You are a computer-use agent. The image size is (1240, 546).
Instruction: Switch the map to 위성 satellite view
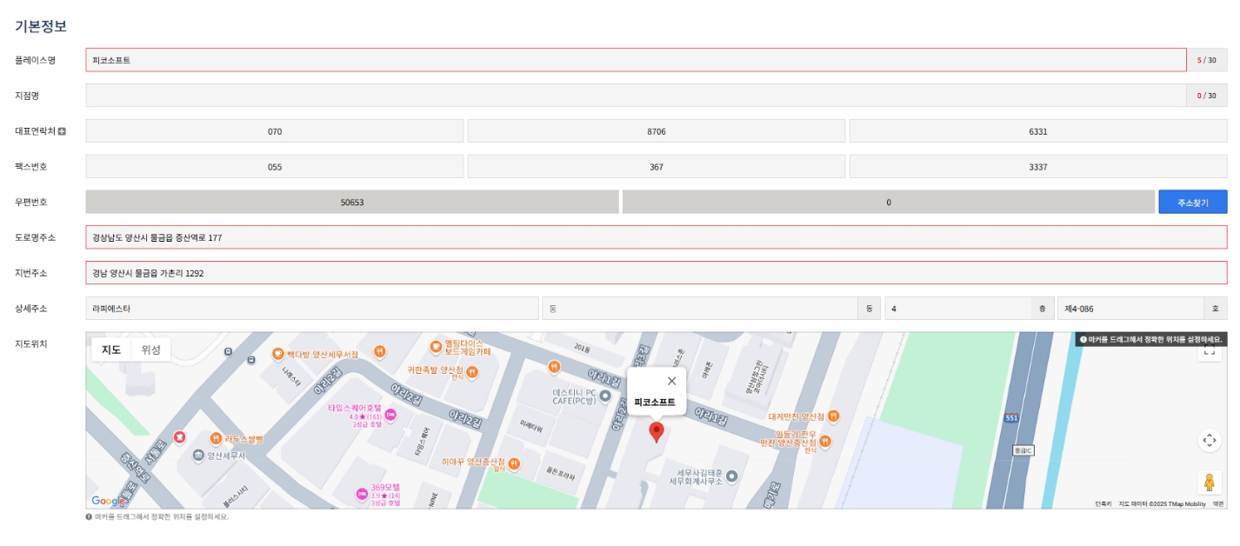point(150,350)
